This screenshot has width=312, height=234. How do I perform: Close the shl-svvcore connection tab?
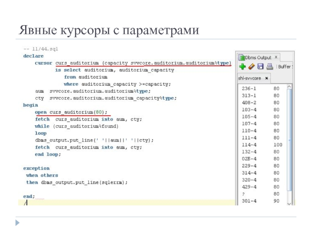pyautogui.click(x=267, y=78)
